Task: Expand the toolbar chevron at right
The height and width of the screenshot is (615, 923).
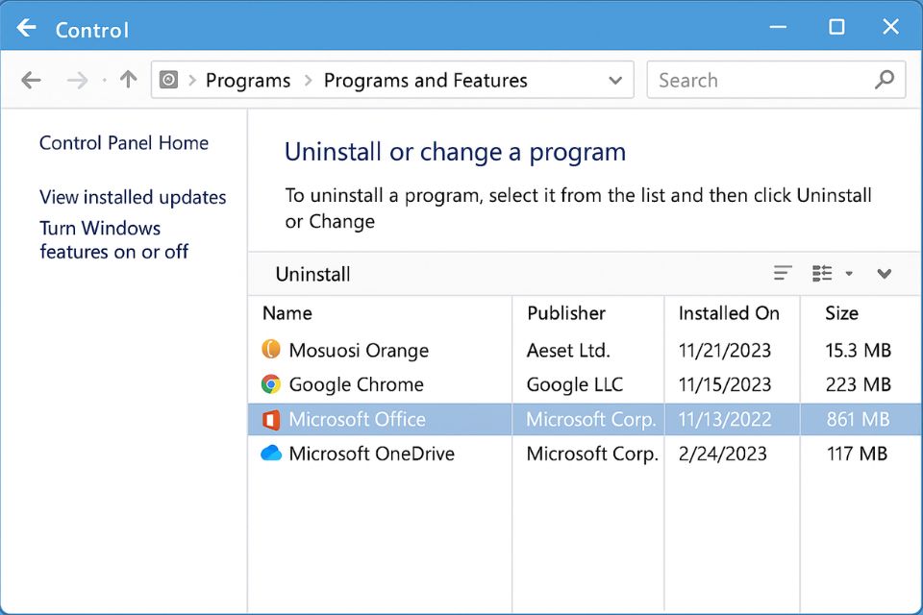Action: pos(885,274)
